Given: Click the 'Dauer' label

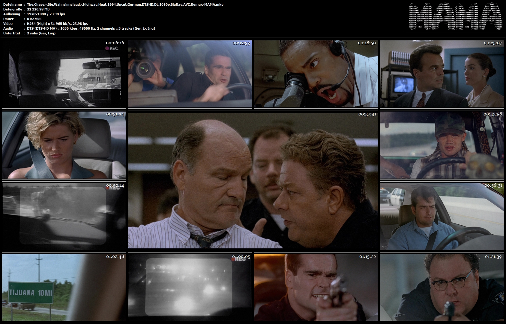Looking at the screenshot, I should 8,19.
